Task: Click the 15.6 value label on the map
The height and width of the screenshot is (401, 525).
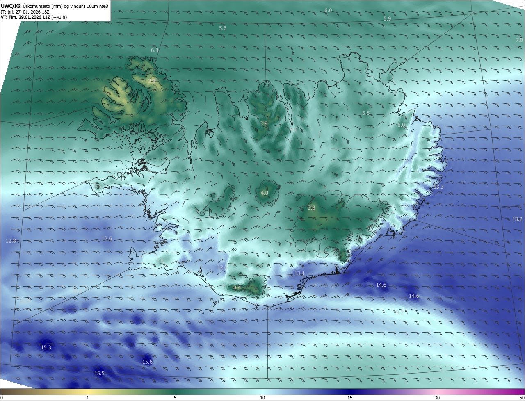Action: click(x=147, y=362)
